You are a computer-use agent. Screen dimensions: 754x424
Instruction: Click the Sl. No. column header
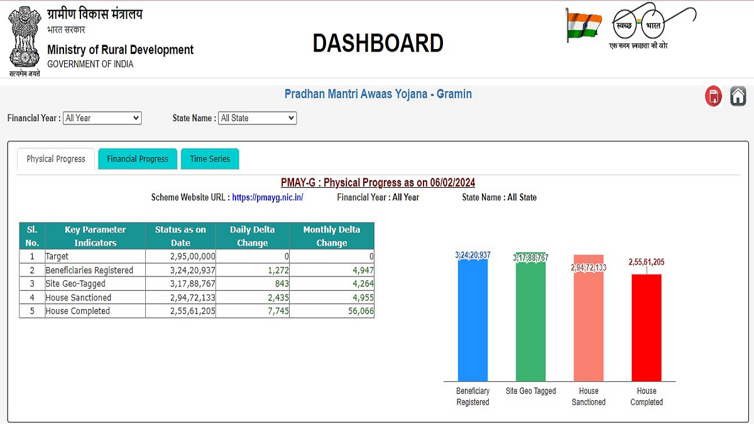pyautogui.click(x=32, y=236)
